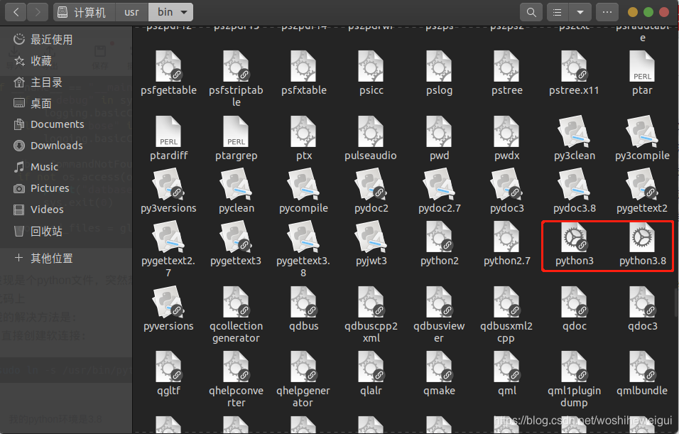
Task: Select the pycompile Python script icon
Action: (x=303, y=185)
